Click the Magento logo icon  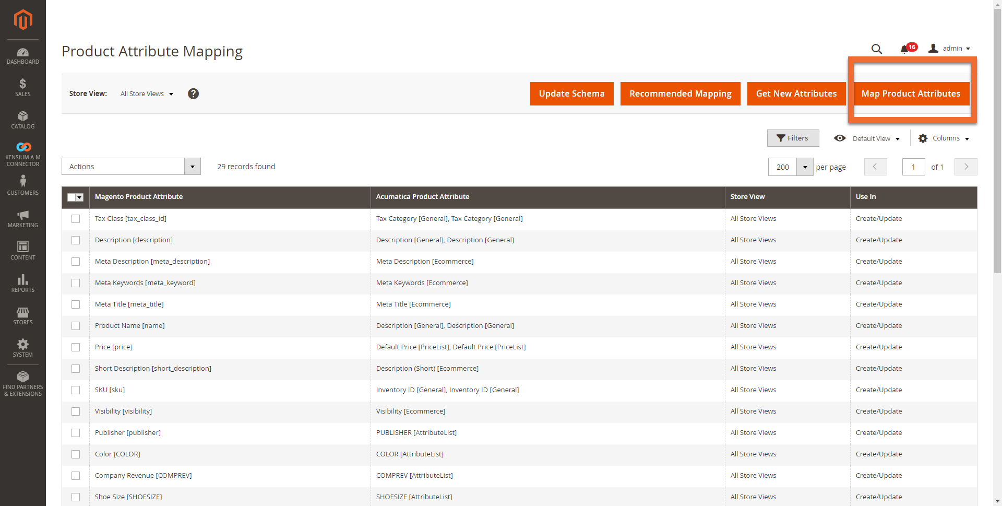coord(23,20)
